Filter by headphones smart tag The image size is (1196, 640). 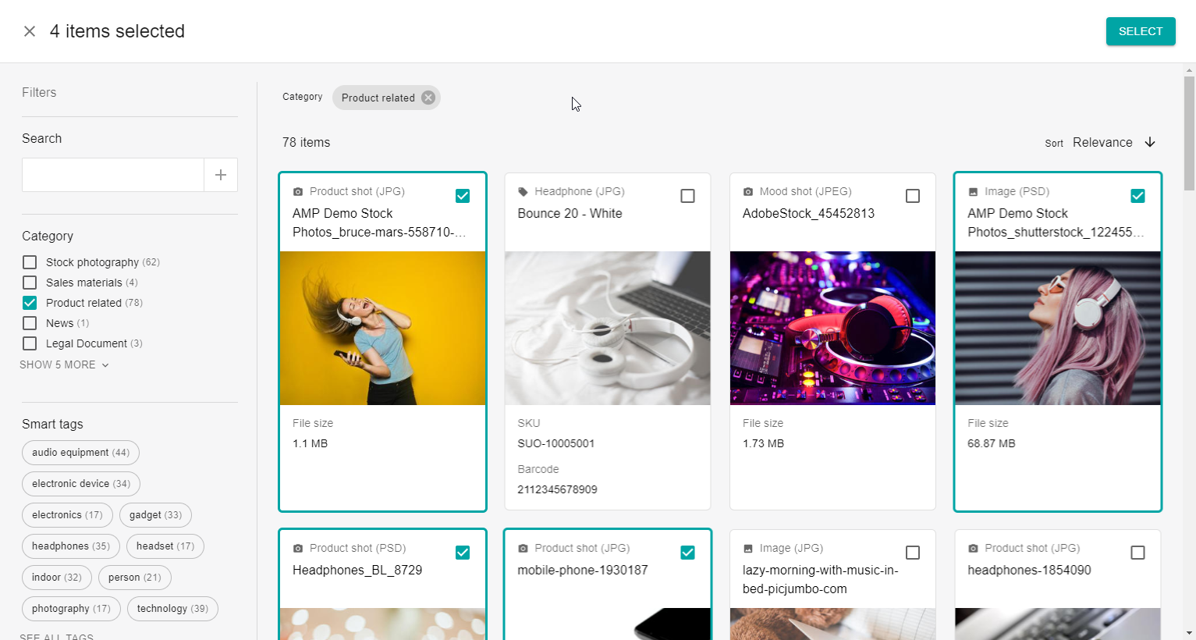coord(71,546)
